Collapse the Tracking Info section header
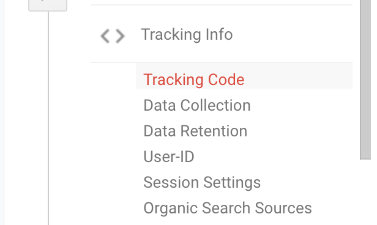The image size is (377, 225). coord(222,34)
